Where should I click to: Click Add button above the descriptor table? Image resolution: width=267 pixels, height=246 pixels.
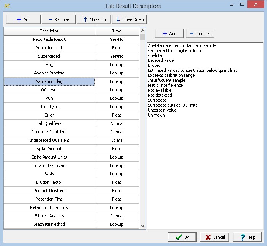click(x=23, y=19)
